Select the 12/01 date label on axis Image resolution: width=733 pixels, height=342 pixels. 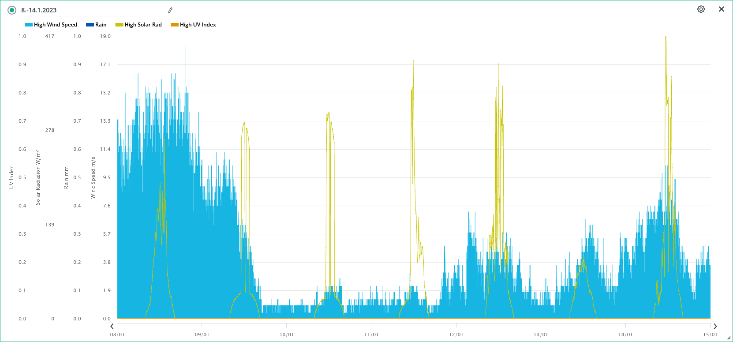point(456,334)
